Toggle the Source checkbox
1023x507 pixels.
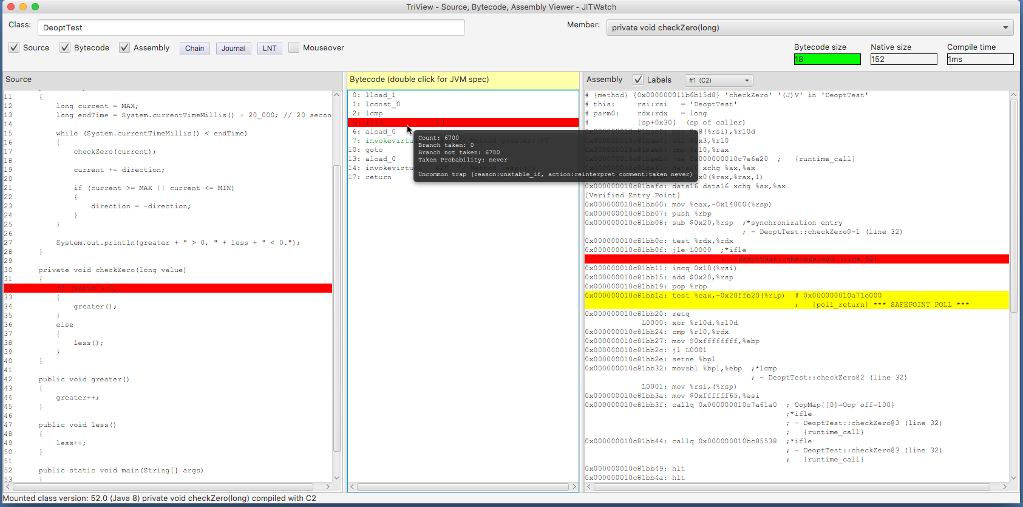click(14, 47)
